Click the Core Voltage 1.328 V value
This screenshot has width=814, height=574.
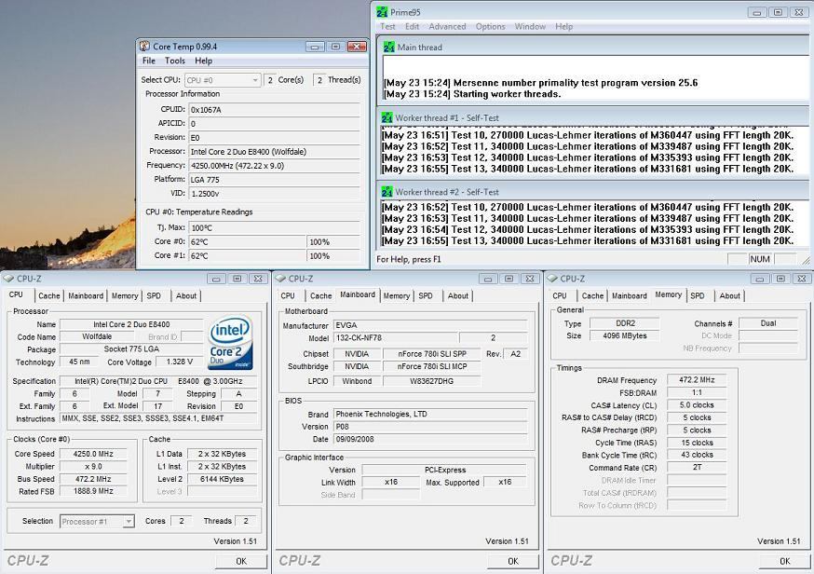click(x=180, y=362)
